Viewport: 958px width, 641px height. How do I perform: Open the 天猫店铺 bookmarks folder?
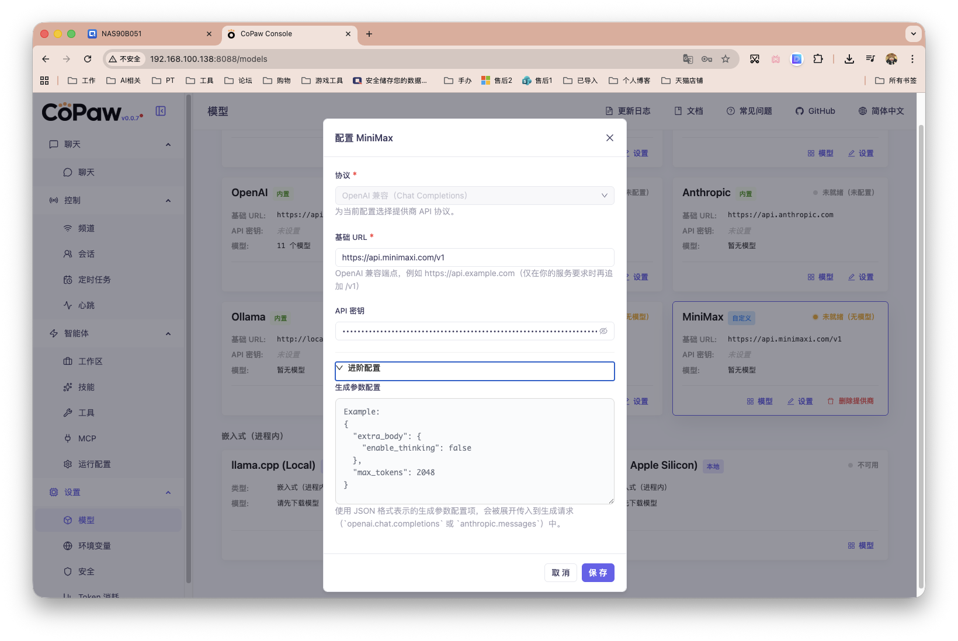click(682, 81)
